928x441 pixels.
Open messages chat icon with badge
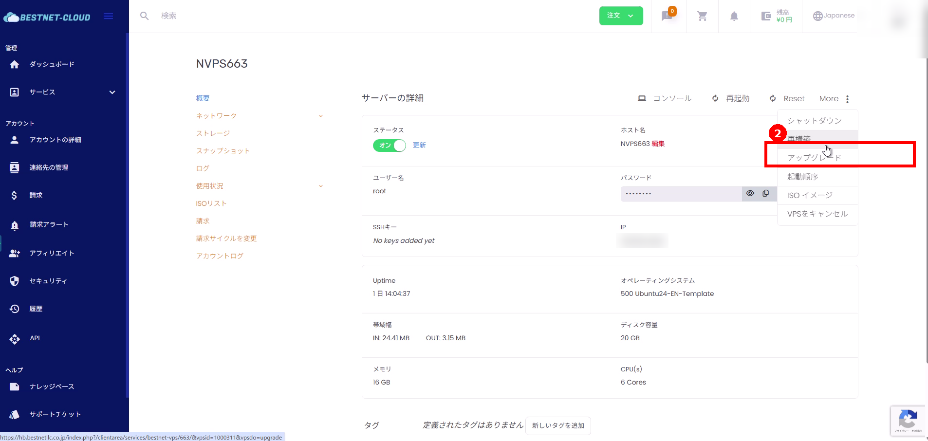[668, 16]
